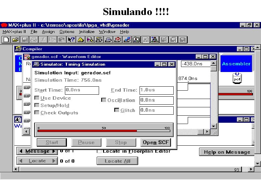261x180 pixels.
Task: Click the Start simulation button
Action: (52, 142)
